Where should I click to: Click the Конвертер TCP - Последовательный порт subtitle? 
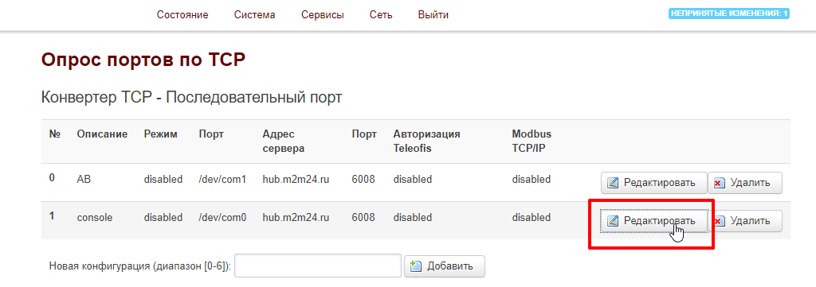[191, 97]
